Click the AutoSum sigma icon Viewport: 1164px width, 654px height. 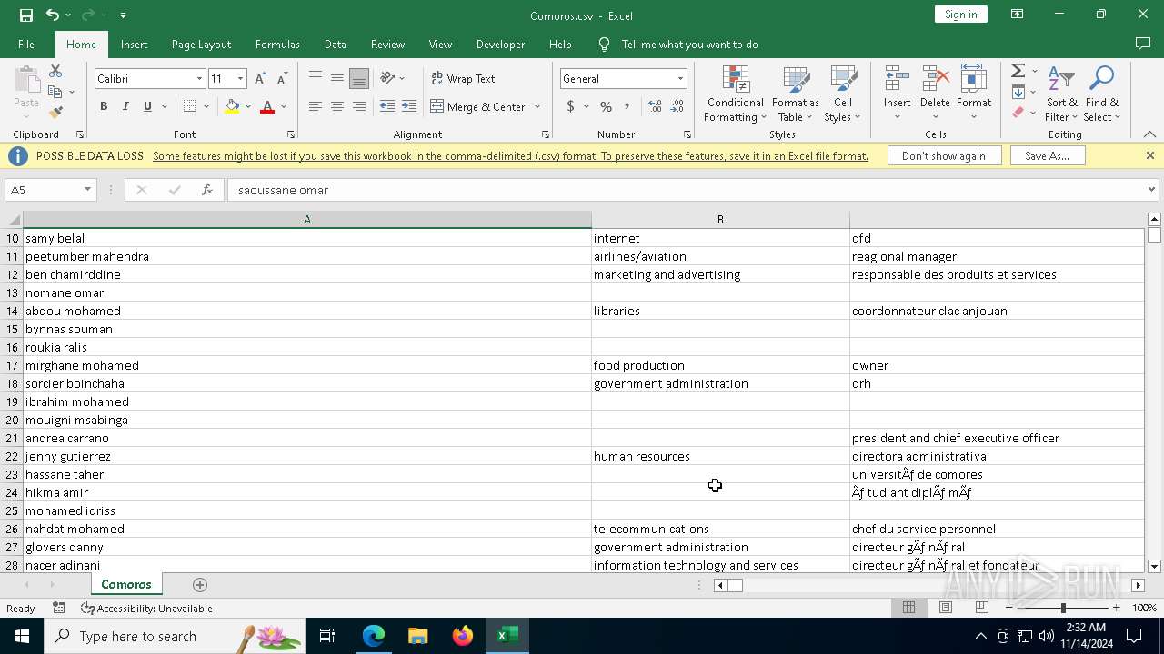(x=1018, y=71)
